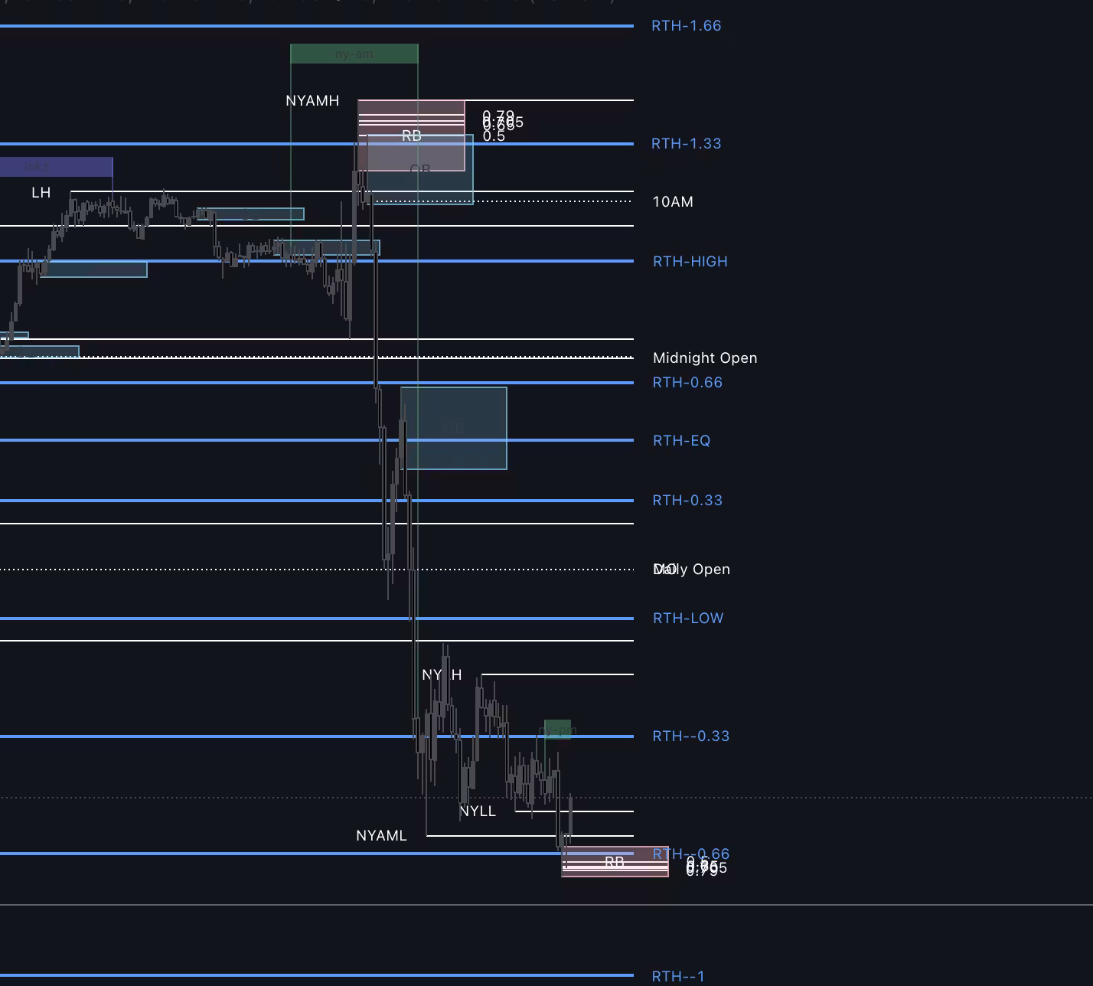Screen dimensions: 1093x986
Task: Click the RTH-0.33 level label
Action: click(687, 501)
